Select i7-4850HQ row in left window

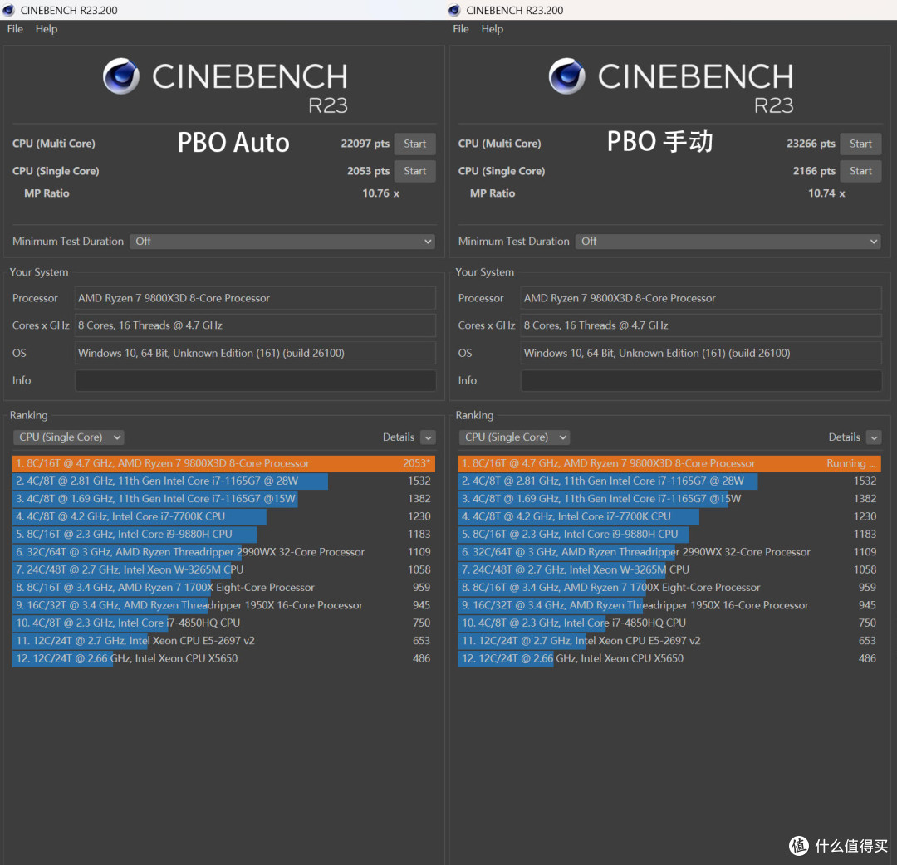point(223,623)
